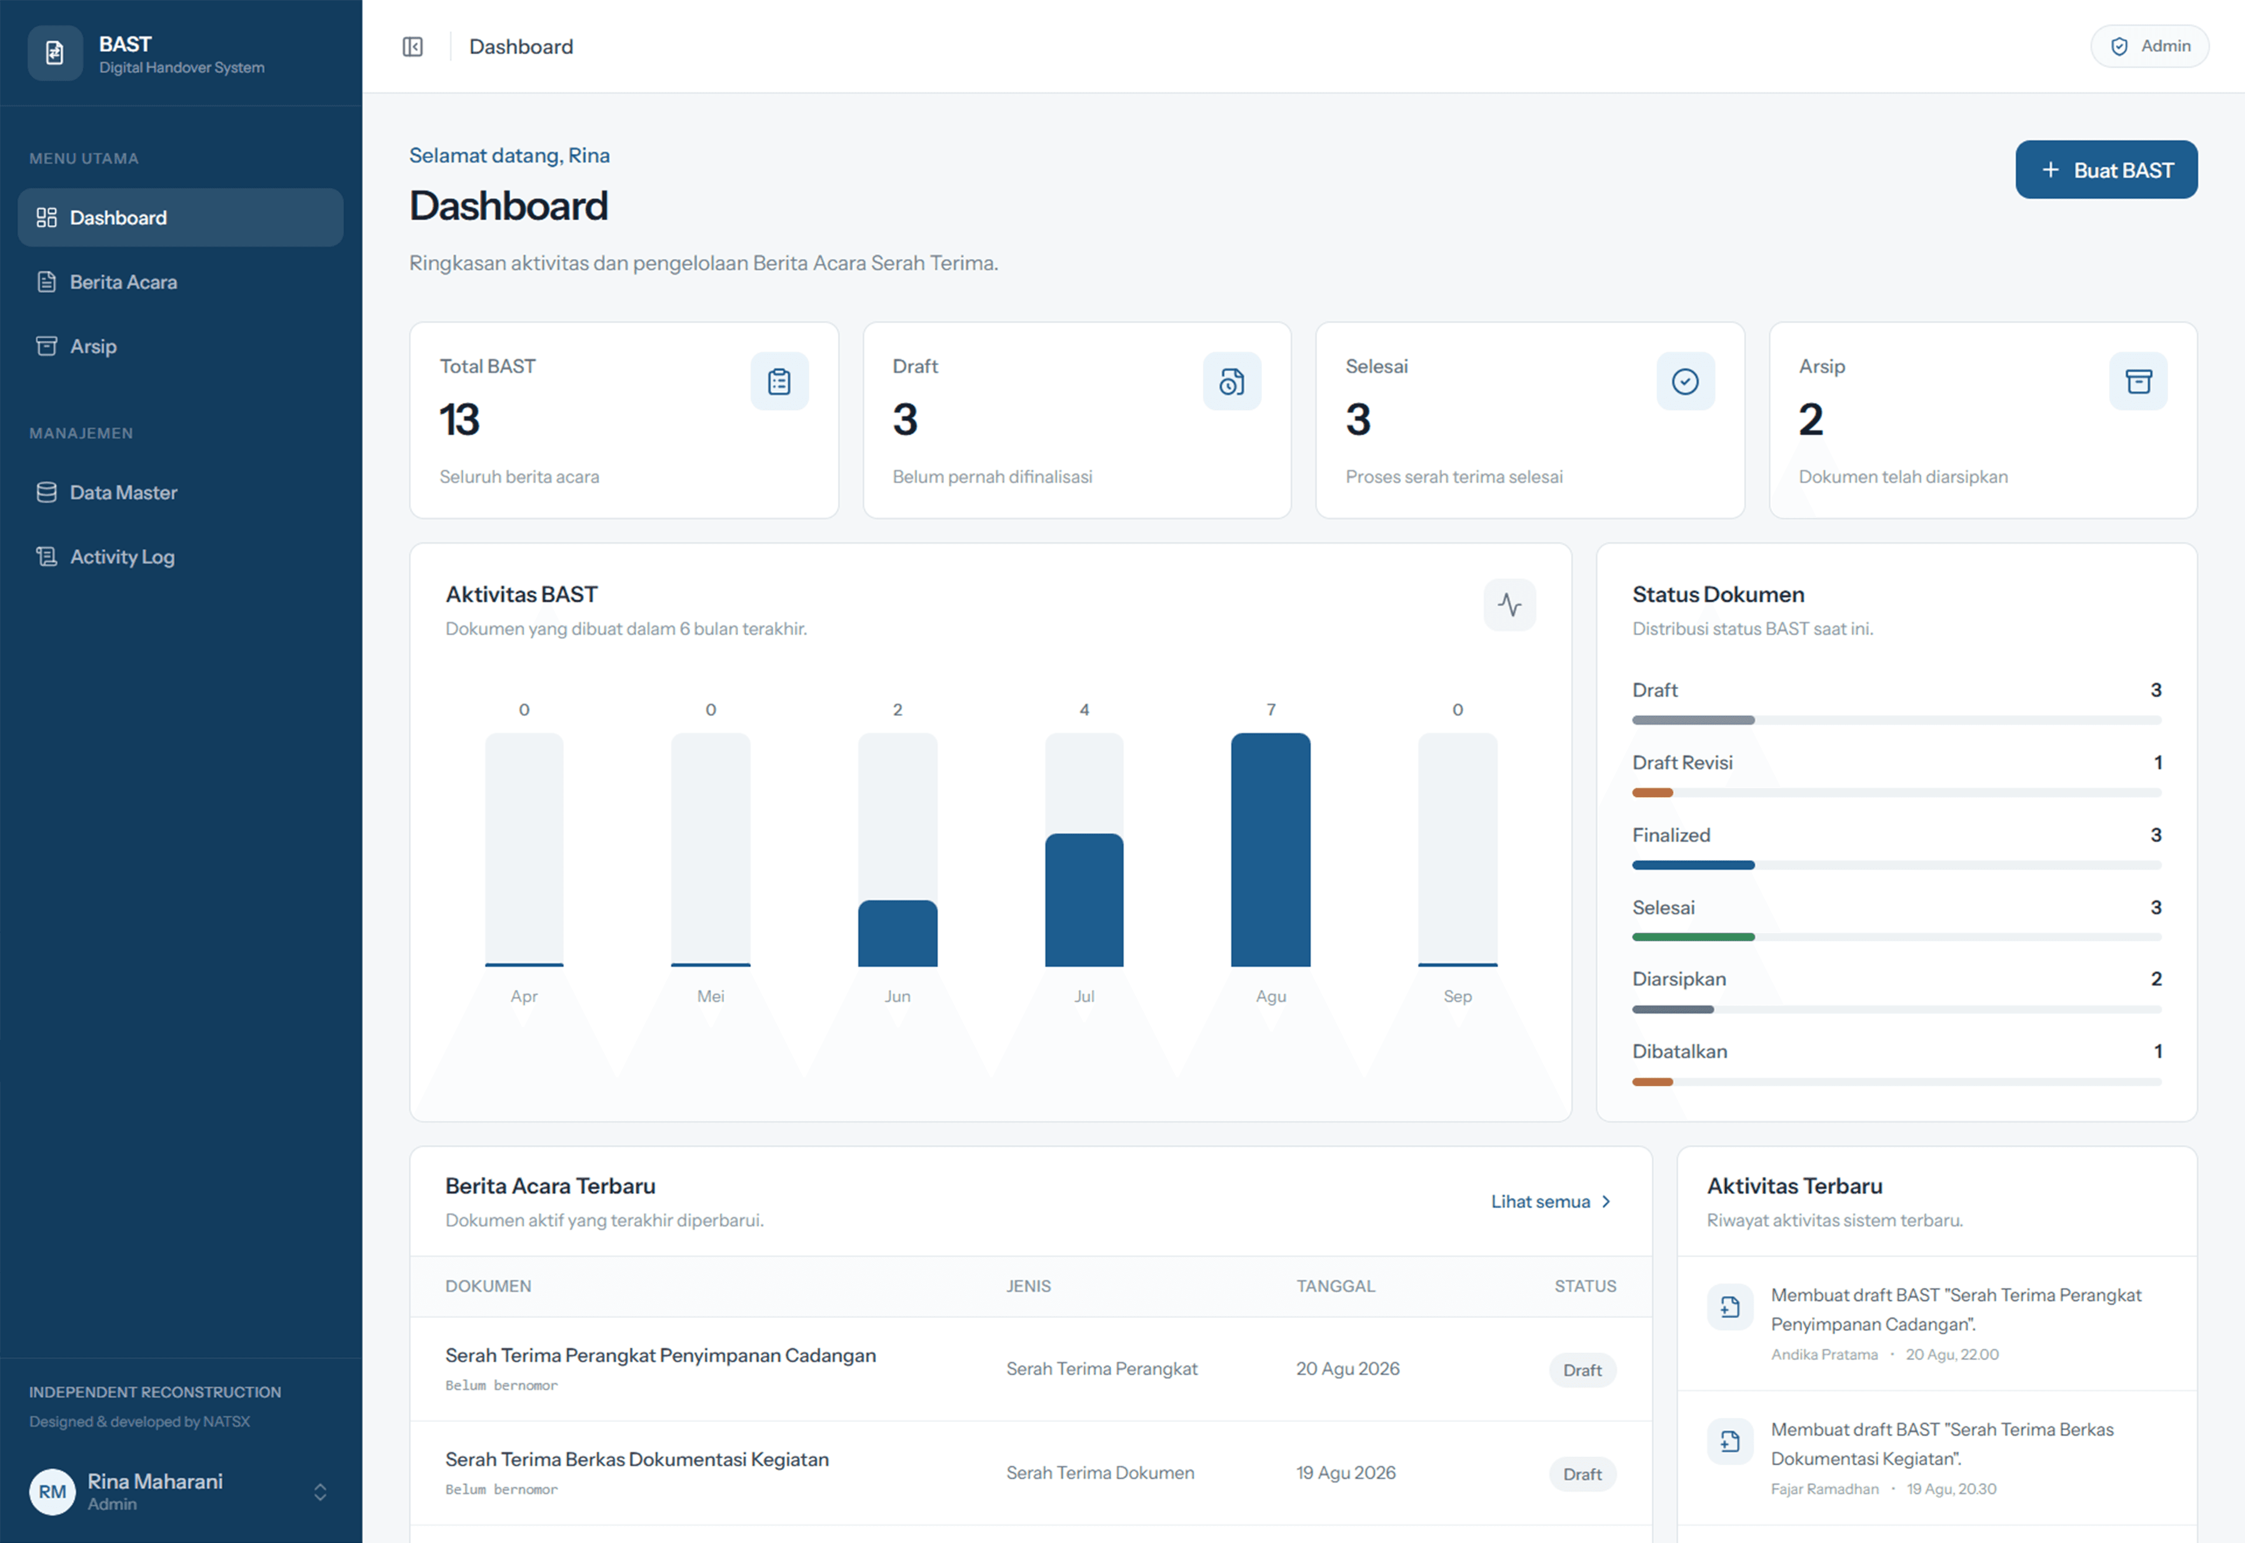The height and width of the screenshot is (1543, 2245).
Task: Open row Serah Terima Berkas Dokumentasi Kegiatan
Action: 1031,1473
